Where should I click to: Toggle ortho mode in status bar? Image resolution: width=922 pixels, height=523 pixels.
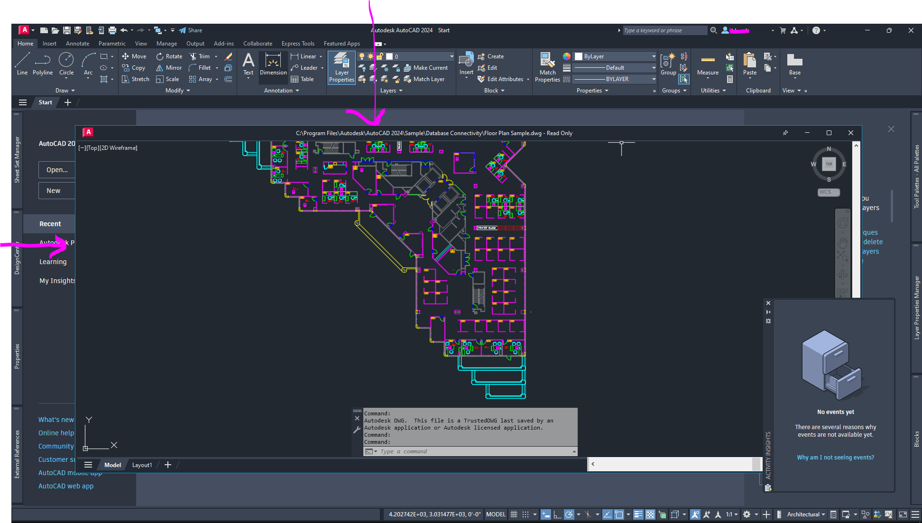(x=557, y=514)
